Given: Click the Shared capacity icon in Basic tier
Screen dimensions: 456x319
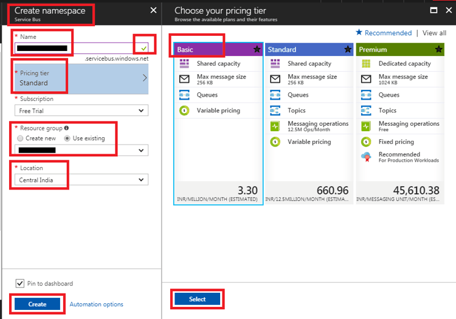Looking at the screenshot, I should tap(185, 64).
